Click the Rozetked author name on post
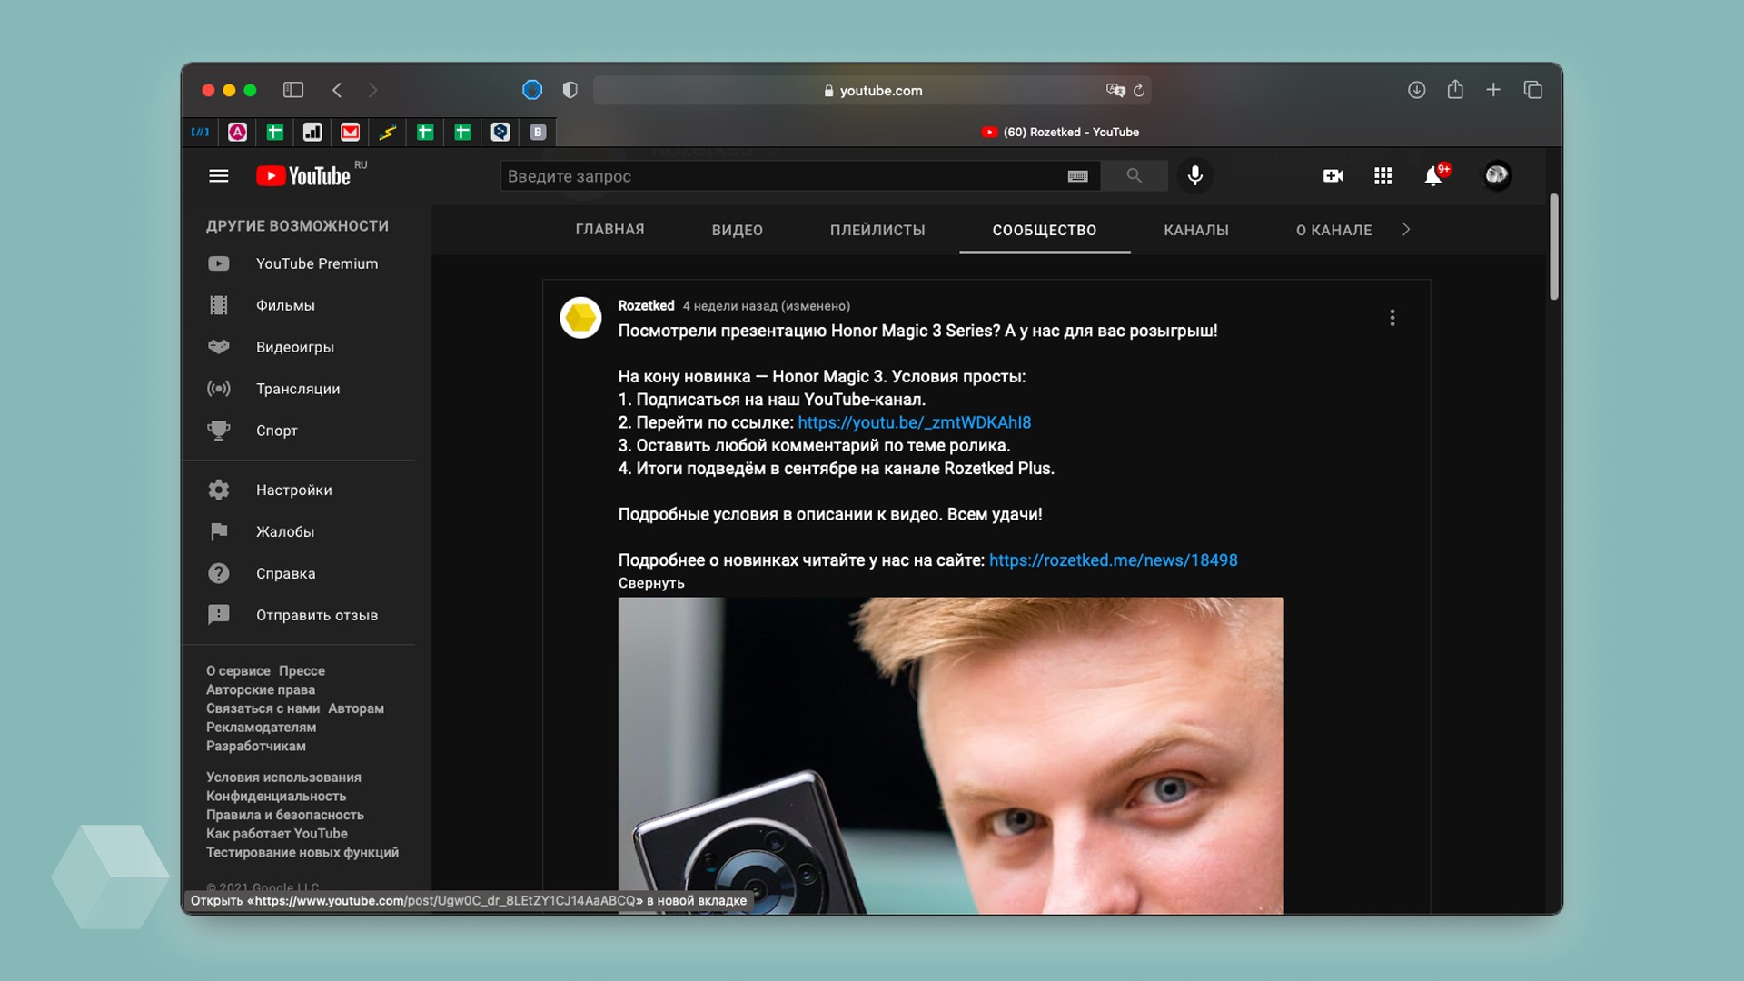Image resolution: width=1744 pixels, height=981 pixels. pos(646,305)
